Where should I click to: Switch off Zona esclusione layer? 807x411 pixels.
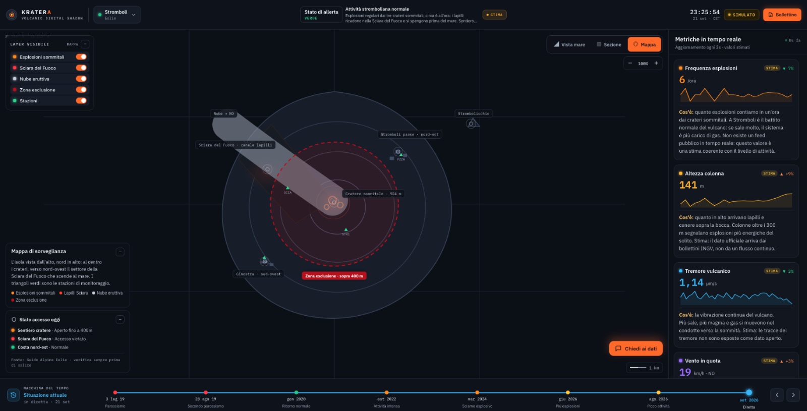coord(81,90)
